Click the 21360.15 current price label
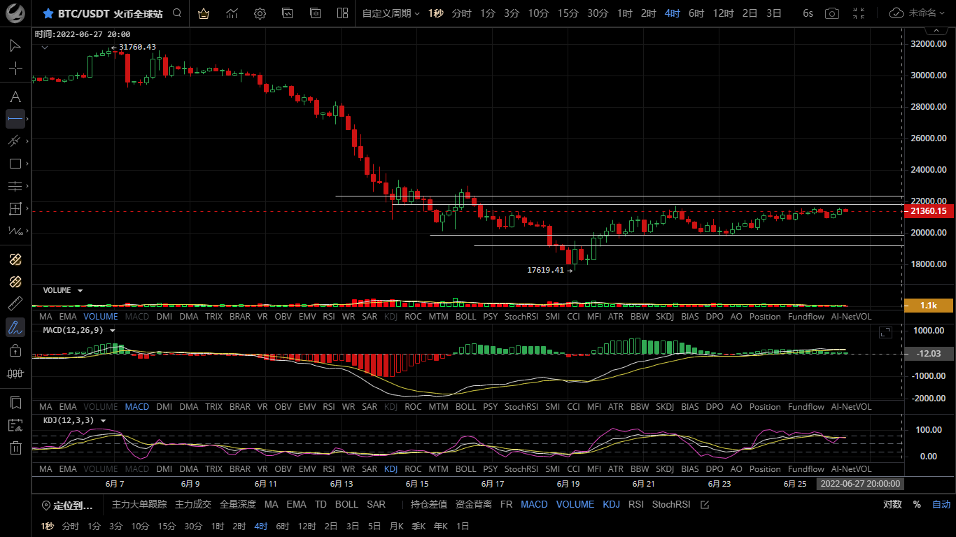Image resolution: width=956 pixels, height=537 pixels. [x=929, y=211]
